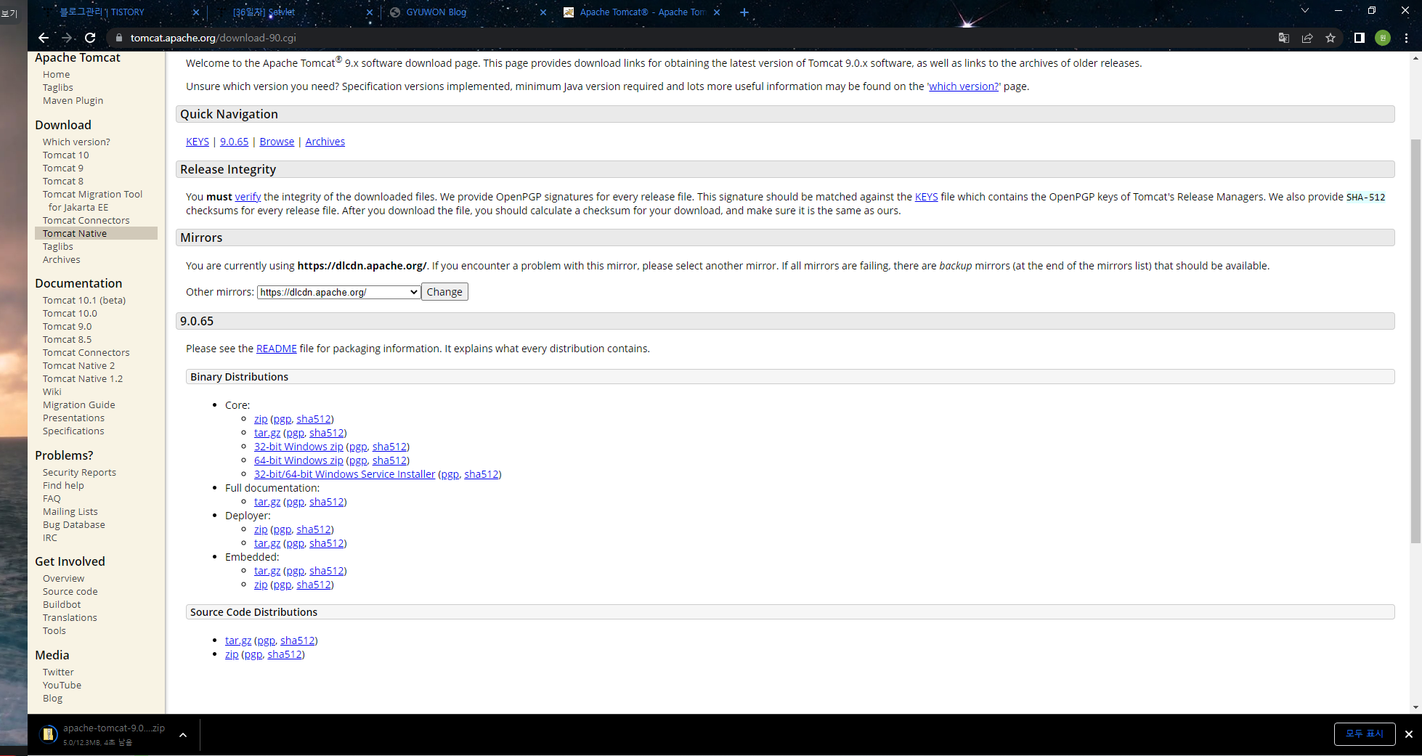Open the tab search chevron
The width and height of the screenshot is (1422, 756).
click(1304, 11)
